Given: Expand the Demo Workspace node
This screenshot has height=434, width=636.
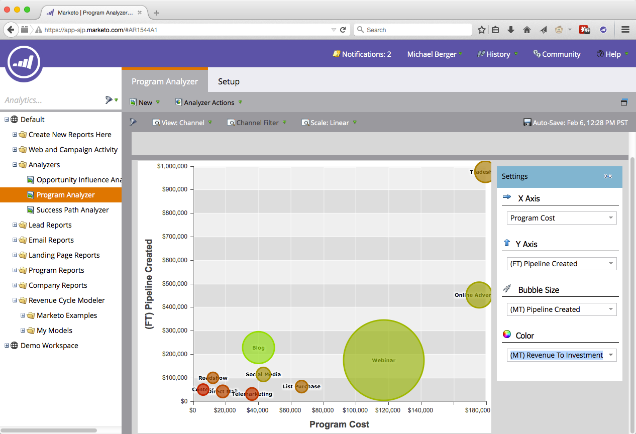Looking at the screenshot, I should pyautogui.click(x=7, y=346).
